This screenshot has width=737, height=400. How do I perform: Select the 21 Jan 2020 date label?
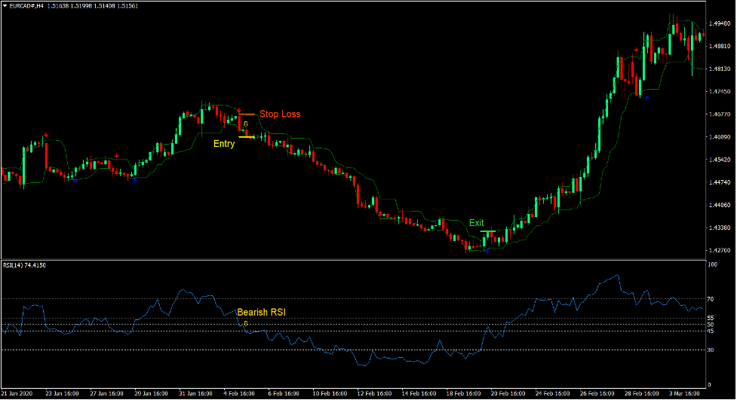[x=18, y=393]
